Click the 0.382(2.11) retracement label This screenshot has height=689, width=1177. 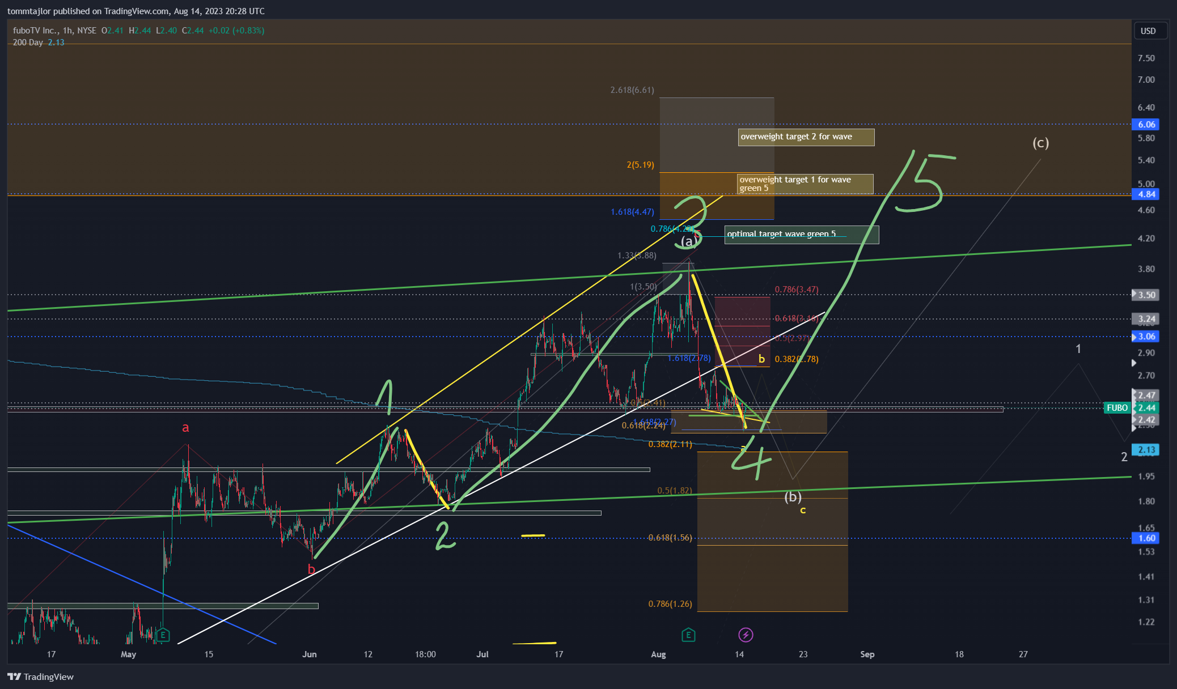point(670,444)
